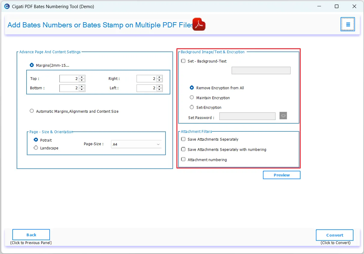Enable Attachment numbering checkbox
Screen dimensions: 364x254
183,159
